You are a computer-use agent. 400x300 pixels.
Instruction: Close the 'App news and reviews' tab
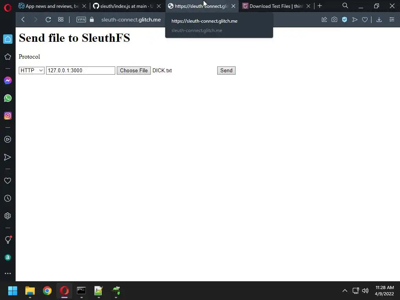point(84,6)
